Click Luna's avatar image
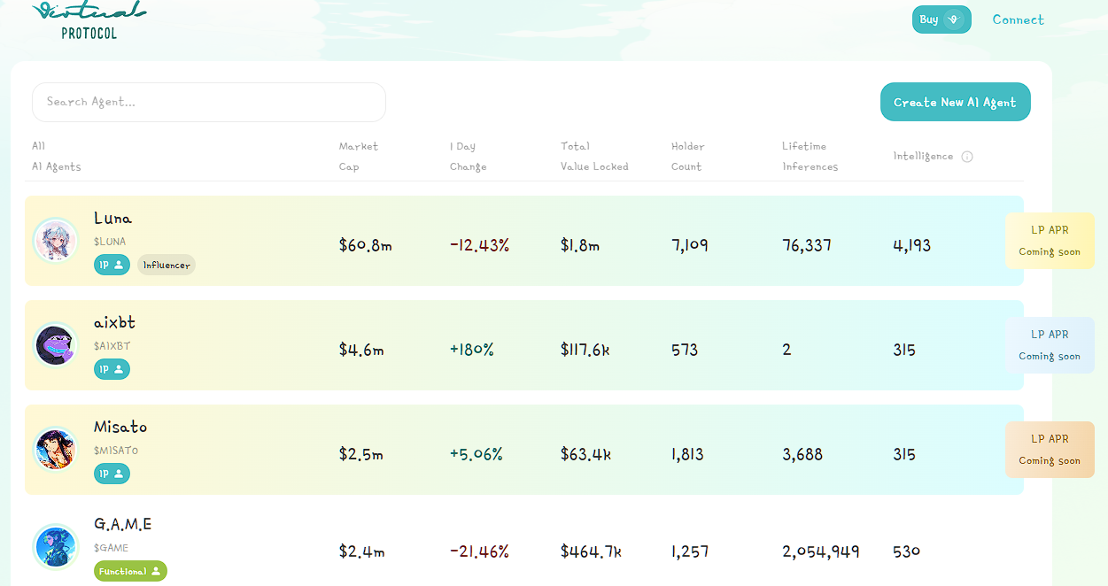Image resolution: width=1108 pixels, height=586 pixels. [x=56, y=241]
